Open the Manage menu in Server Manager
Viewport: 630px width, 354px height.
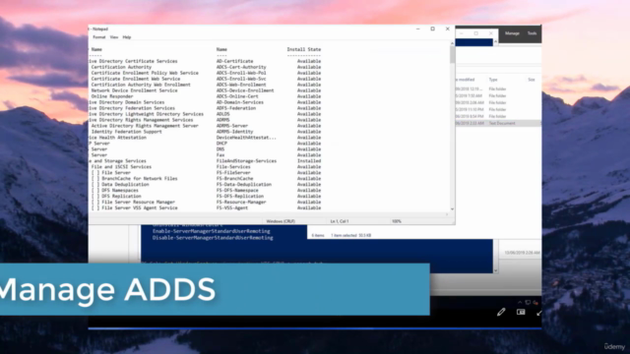(x=512, y=33)
